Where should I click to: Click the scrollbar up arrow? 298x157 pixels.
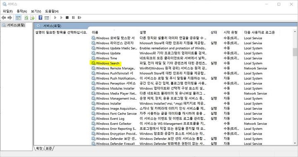point(295,32)
